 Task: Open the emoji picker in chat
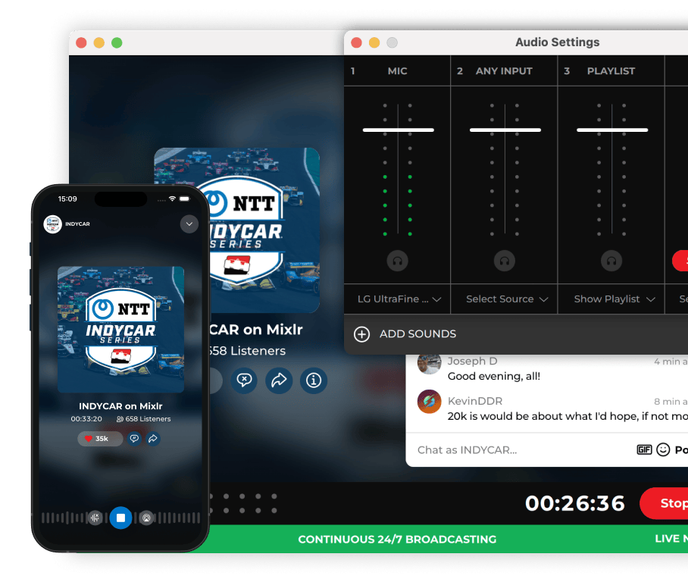tap(663, 449)
